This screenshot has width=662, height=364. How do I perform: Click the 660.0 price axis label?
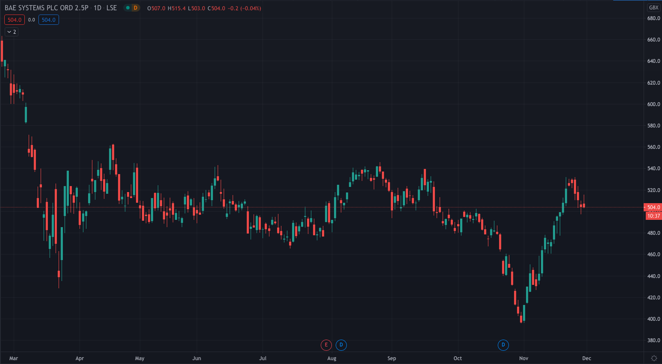coord(653,40)
